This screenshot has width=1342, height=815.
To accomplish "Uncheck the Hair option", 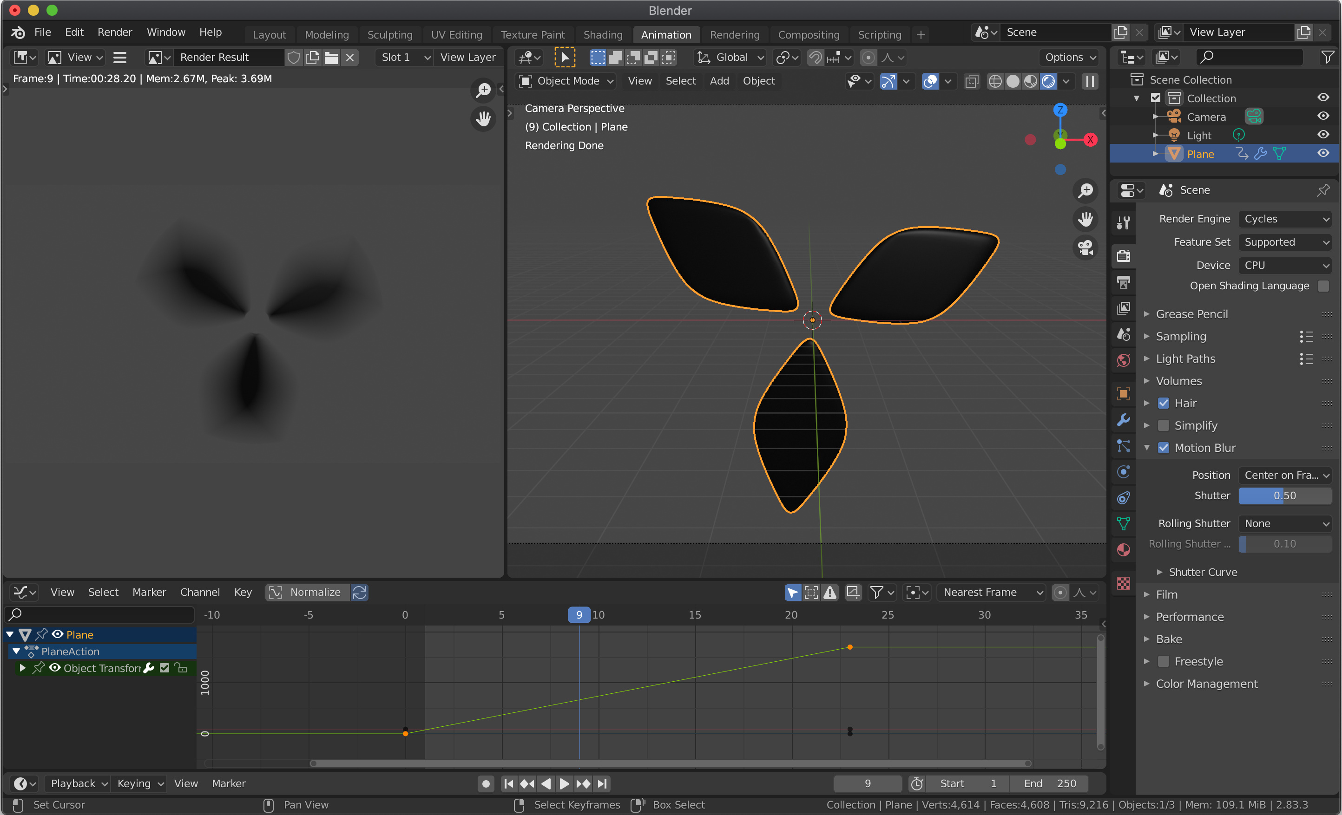I will click(1164, 403).
